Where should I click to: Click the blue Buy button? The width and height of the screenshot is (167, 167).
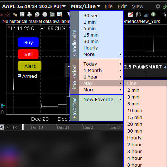28,42
